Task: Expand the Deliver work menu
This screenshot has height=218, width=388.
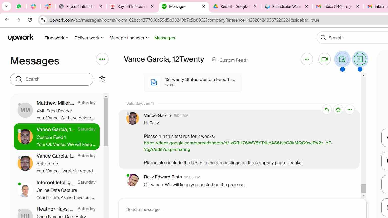Action: (x=89, y=38)
